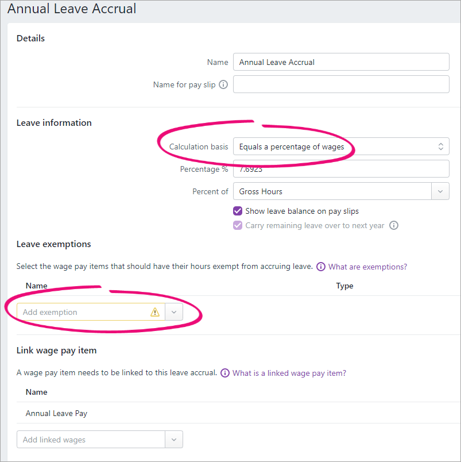The width and height of the screenshot is (461, 462).
Task: Open the Calculation basis dropdown
Action: [341, 147]
